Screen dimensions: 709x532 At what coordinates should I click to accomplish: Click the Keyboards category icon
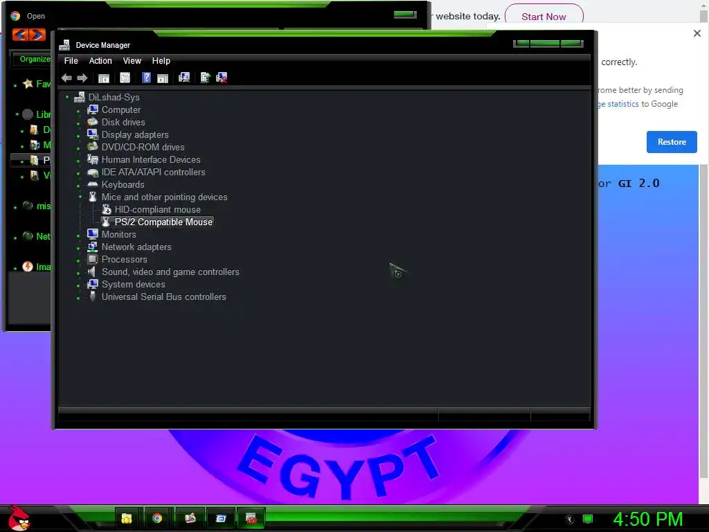93,184
